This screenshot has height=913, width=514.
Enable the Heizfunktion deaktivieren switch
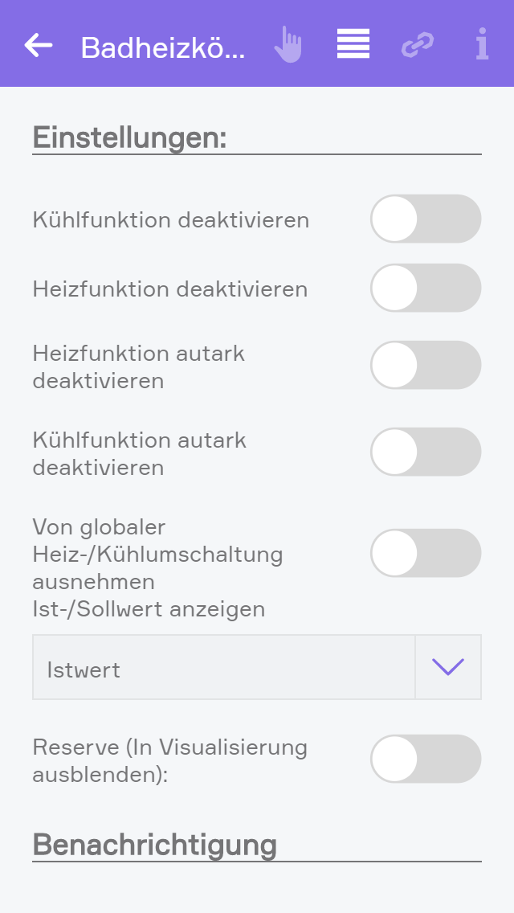coord(426,288)
